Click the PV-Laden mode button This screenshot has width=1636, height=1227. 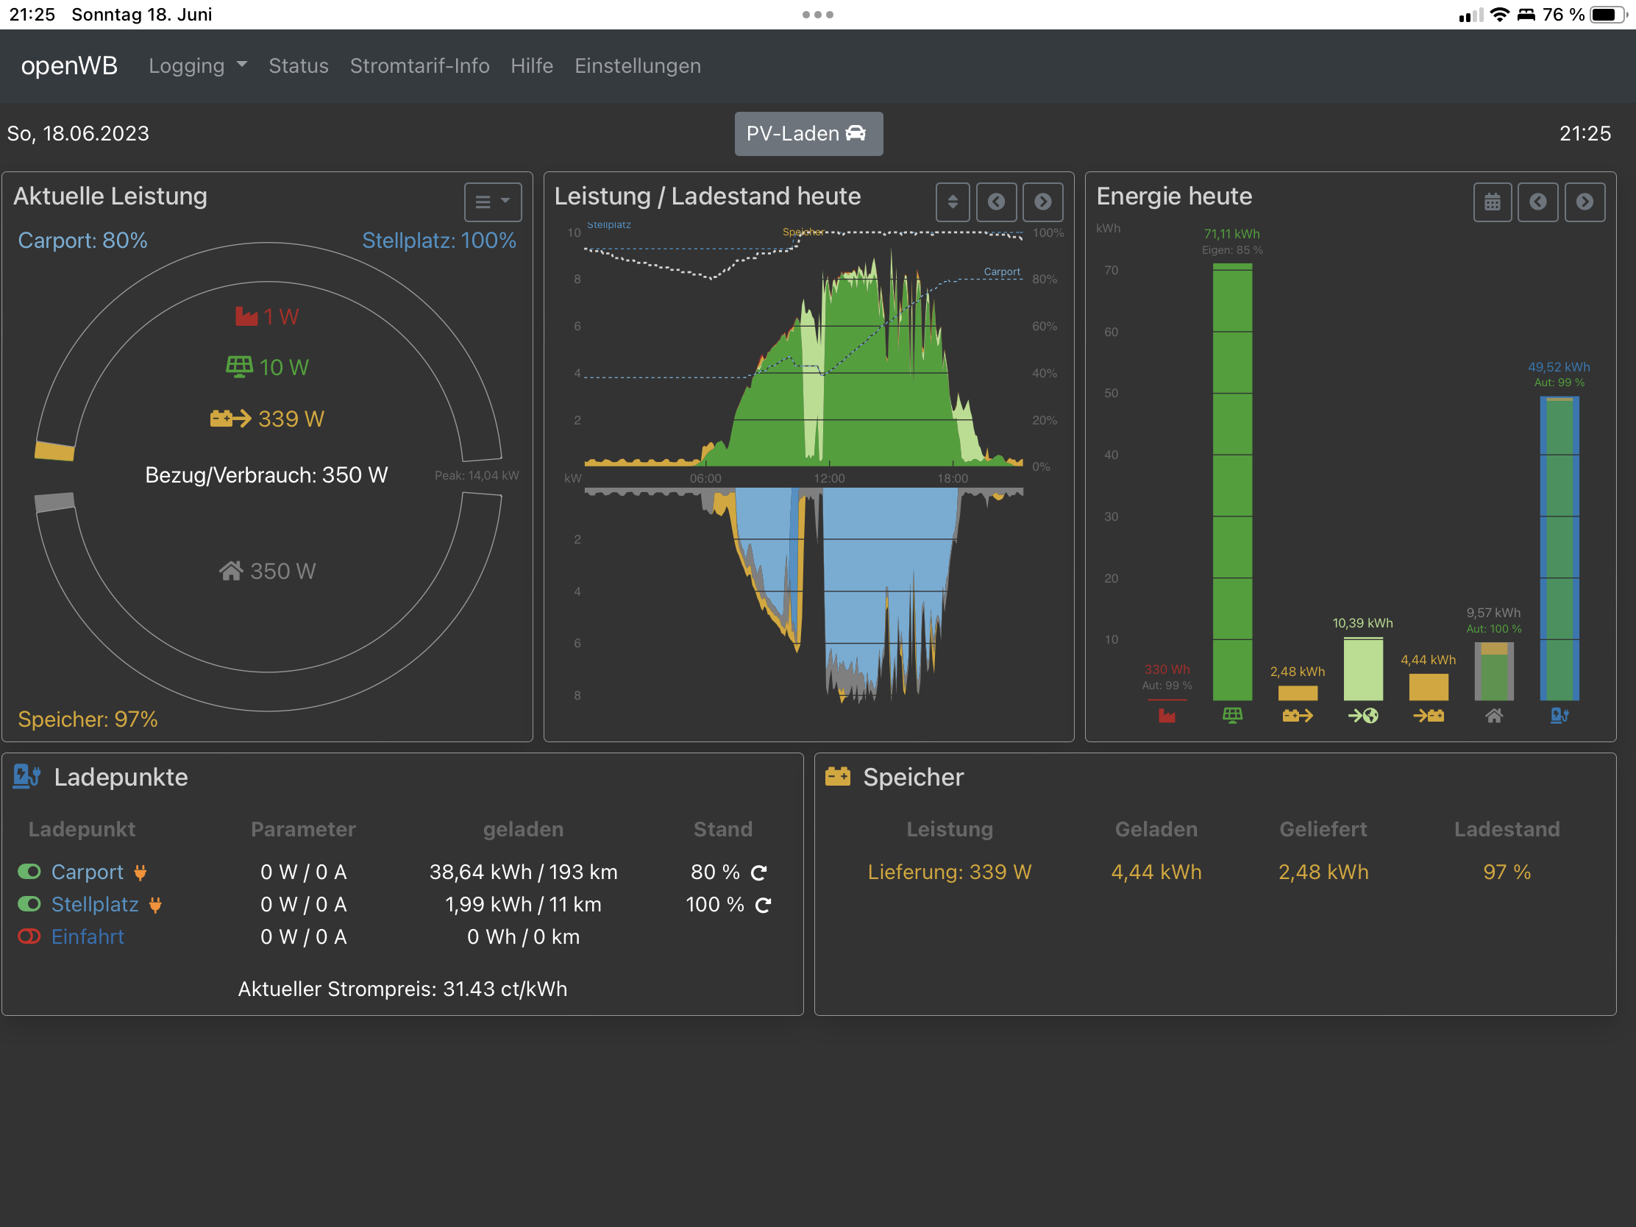coord(808,134)
